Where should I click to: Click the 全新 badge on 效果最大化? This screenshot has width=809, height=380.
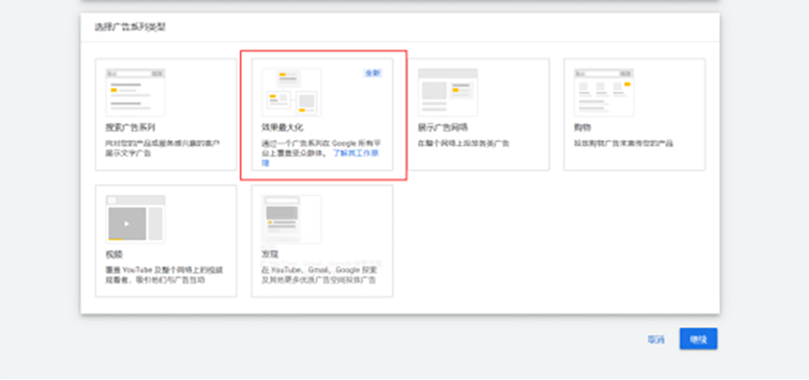point(373,73)
